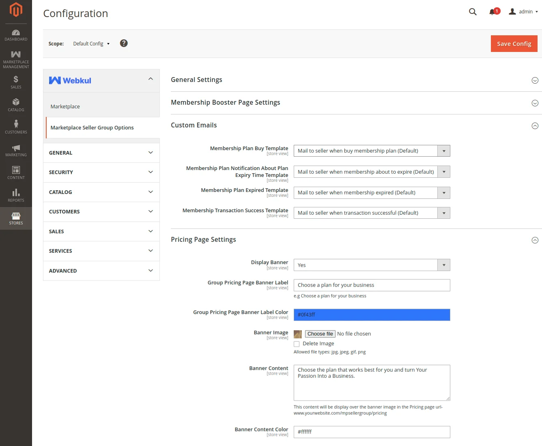Open the admin search magnifier
The height and width of the screenshot is (446, 542).
point(473,12)
